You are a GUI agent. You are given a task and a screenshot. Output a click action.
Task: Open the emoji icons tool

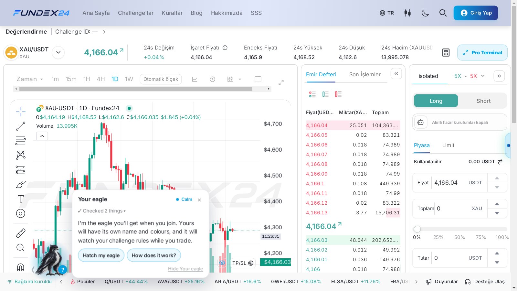tap(21, 213)
